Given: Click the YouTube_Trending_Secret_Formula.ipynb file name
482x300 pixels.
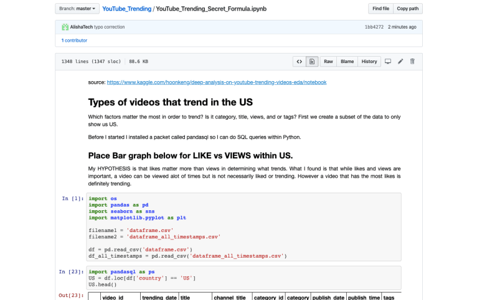Looking at the screenshot, I should pos(211,9).
